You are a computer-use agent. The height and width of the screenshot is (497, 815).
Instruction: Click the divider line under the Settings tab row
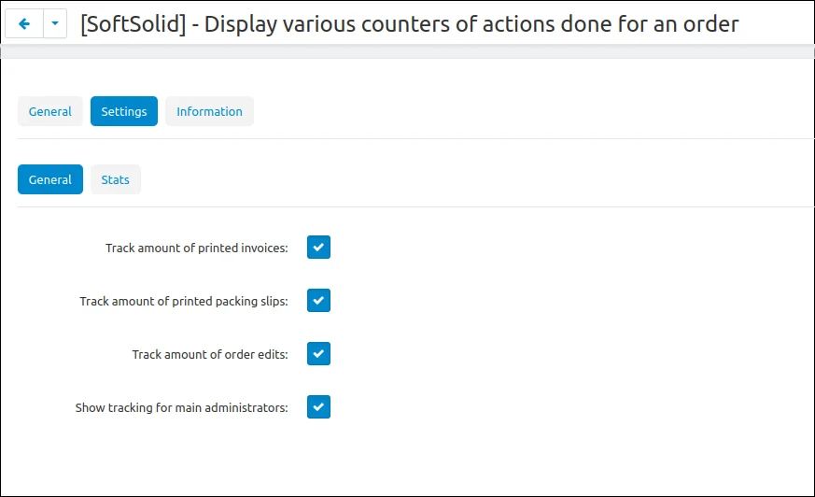click(x=407, y=139)
